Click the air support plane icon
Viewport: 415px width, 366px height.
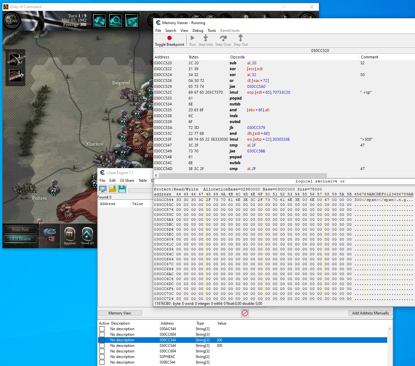pyautogui.click(x=15, y=59)
